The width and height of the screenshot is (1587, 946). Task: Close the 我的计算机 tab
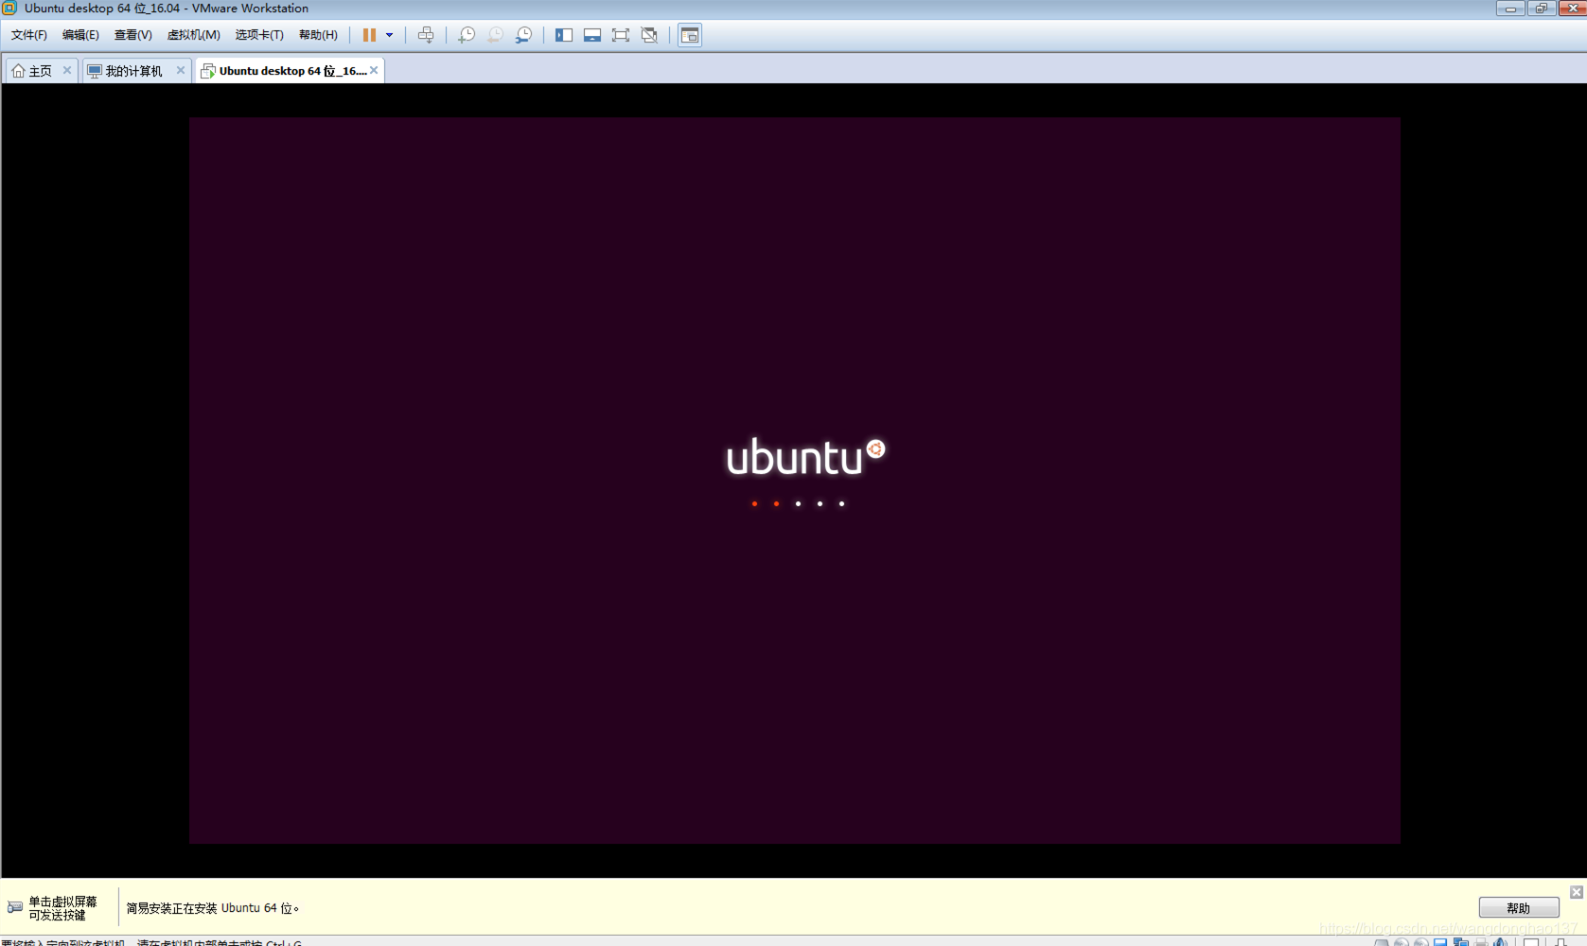[x=181, y=70]
